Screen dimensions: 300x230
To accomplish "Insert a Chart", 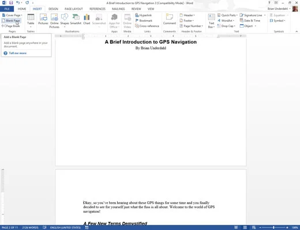I will [87, 19].
